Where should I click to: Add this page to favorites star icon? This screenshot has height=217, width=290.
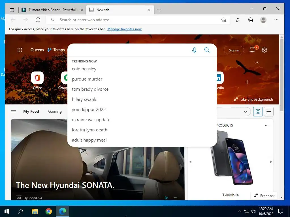point(224,20)
